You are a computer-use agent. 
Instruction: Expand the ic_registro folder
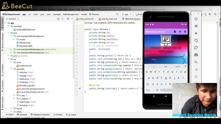14,99
